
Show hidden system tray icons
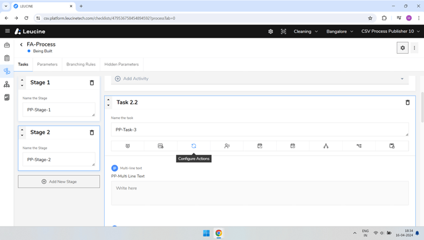355,233
